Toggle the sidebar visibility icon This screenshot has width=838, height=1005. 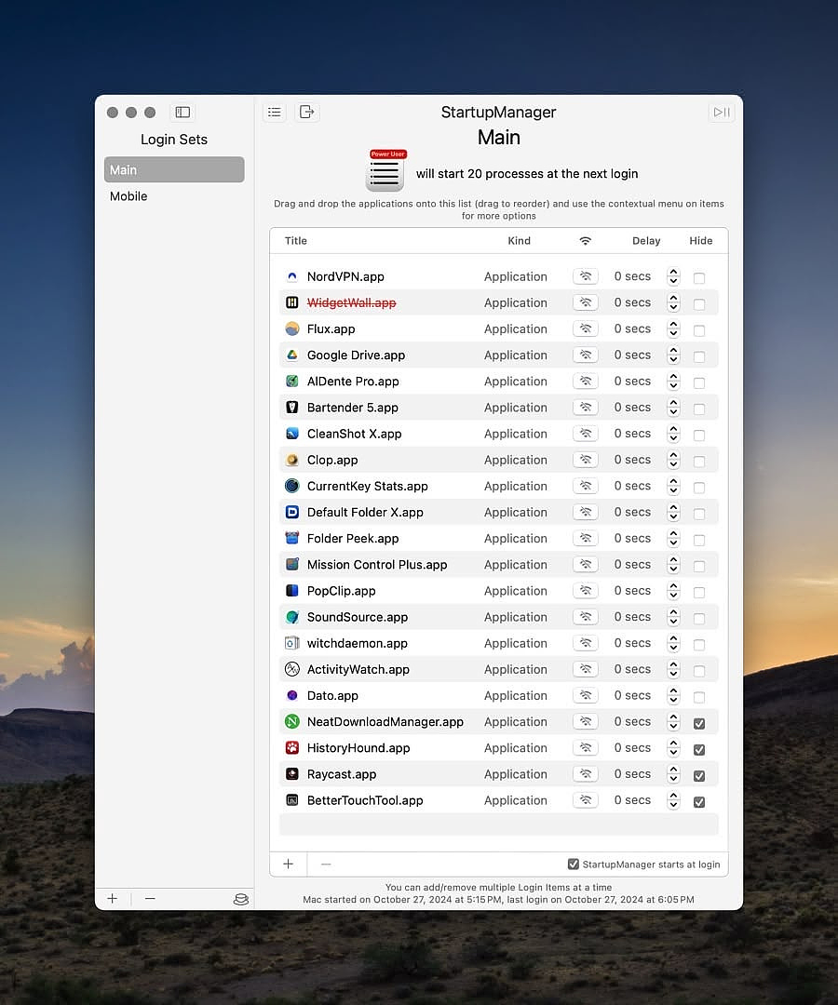point(182,113)
